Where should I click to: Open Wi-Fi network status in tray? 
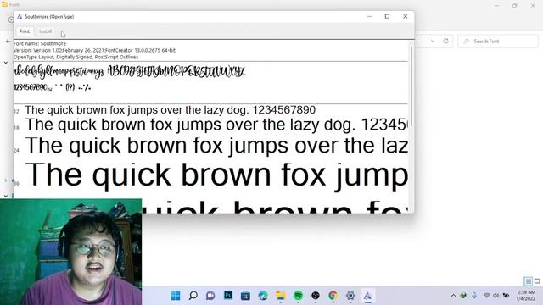point(486,296)
